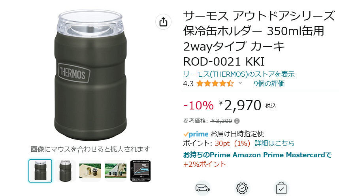Select second thumbnail showing can inside holder

65,171
